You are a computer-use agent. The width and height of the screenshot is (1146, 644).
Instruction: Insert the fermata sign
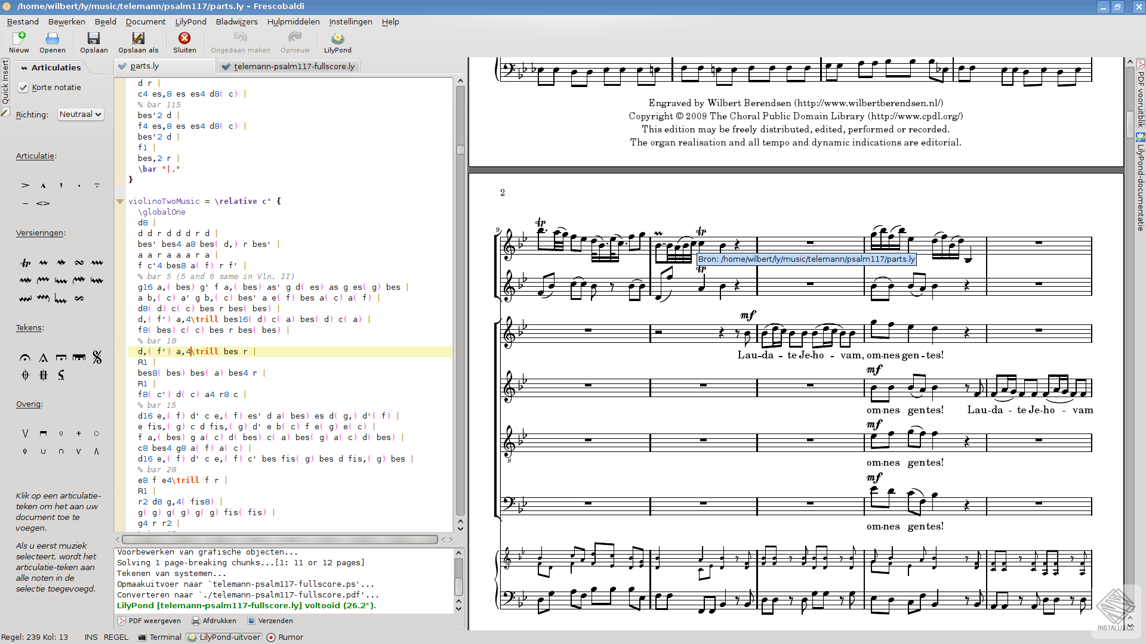[x=25, y=358]
